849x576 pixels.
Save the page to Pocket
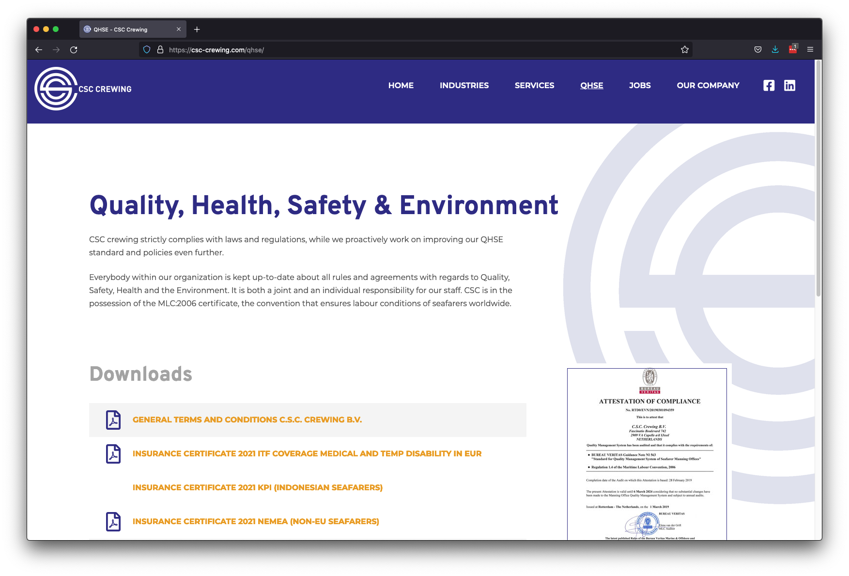pos(758,49)
